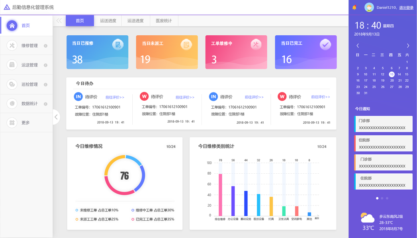Select first notification carousel dot
Viewport: 417px width, 238px height.
377,198
